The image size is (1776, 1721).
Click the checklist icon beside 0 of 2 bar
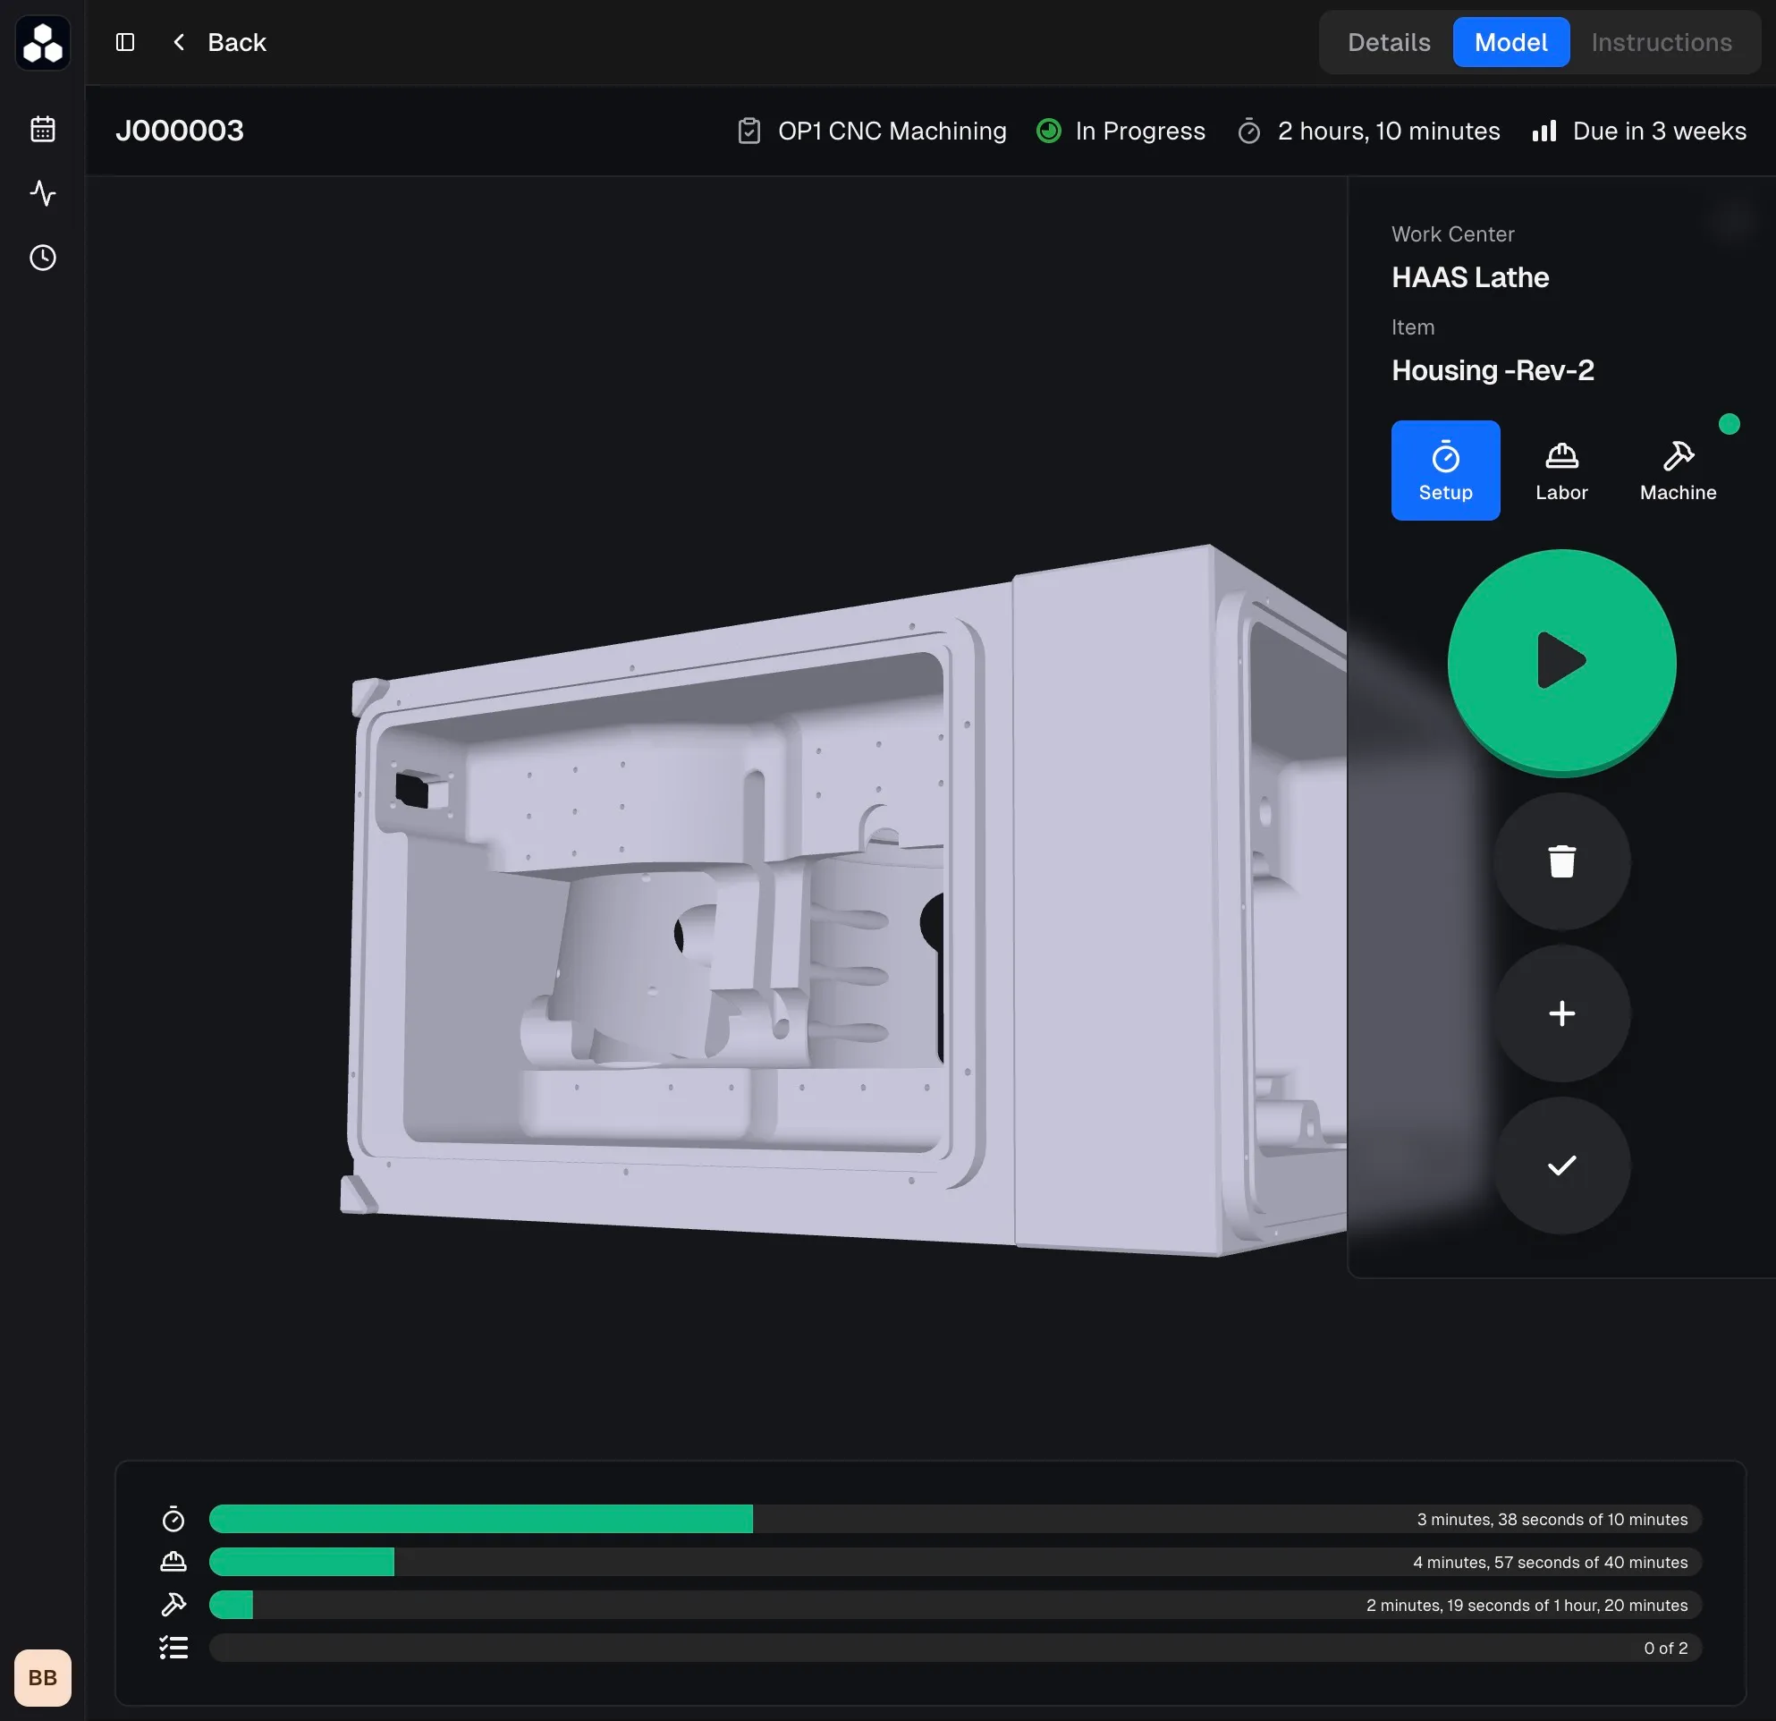pos(173,1648)
